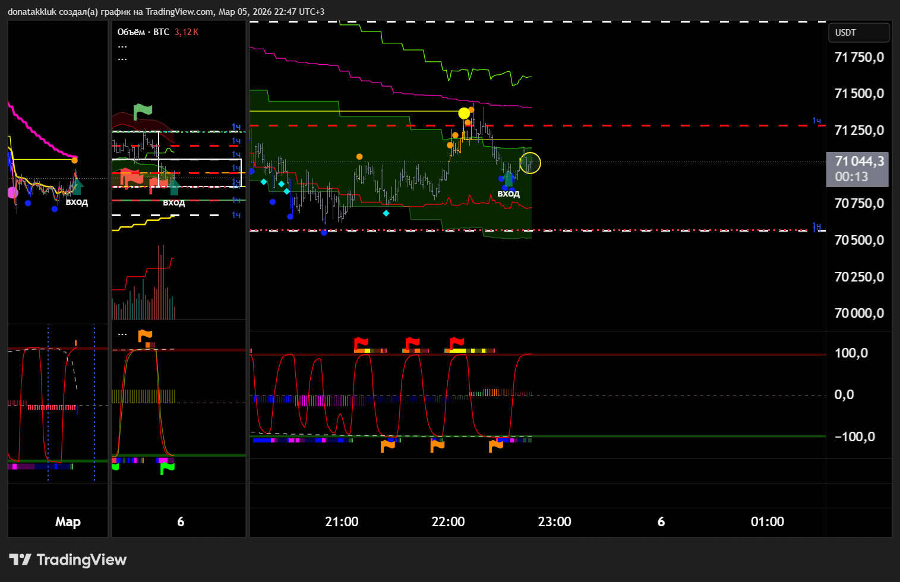Image resolution: width=900 pixels, height=582 pixels.
Task: Click the cyan diamond marker near 21:30
Action: click(386, 213)
